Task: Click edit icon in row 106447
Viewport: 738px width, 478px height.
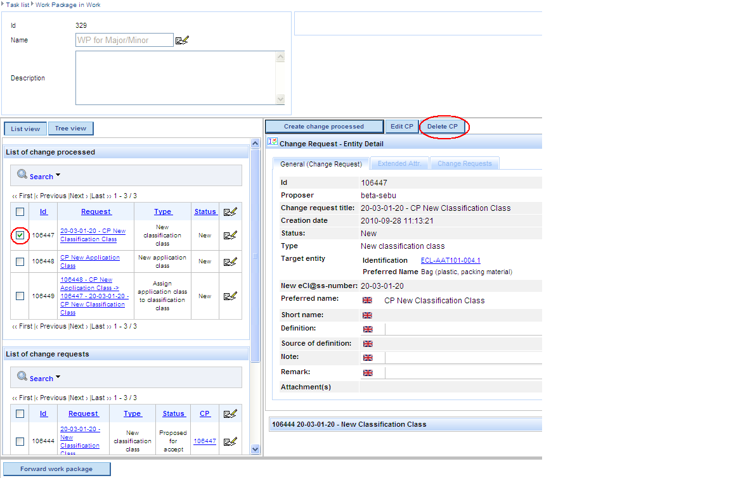Action: [x=230, y=236]
